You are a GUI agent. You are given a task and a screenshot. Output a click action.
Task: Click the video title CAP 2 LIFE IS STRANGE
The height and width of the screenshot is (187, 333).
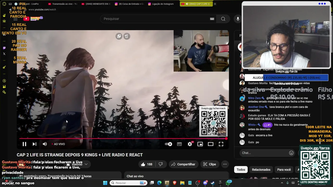[x=80, y=155]
